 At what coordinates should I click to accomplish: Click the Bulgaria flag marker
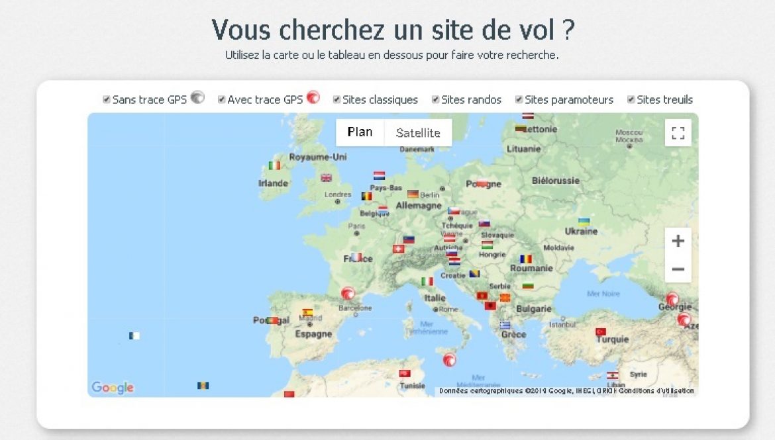(x=528, y=285)
